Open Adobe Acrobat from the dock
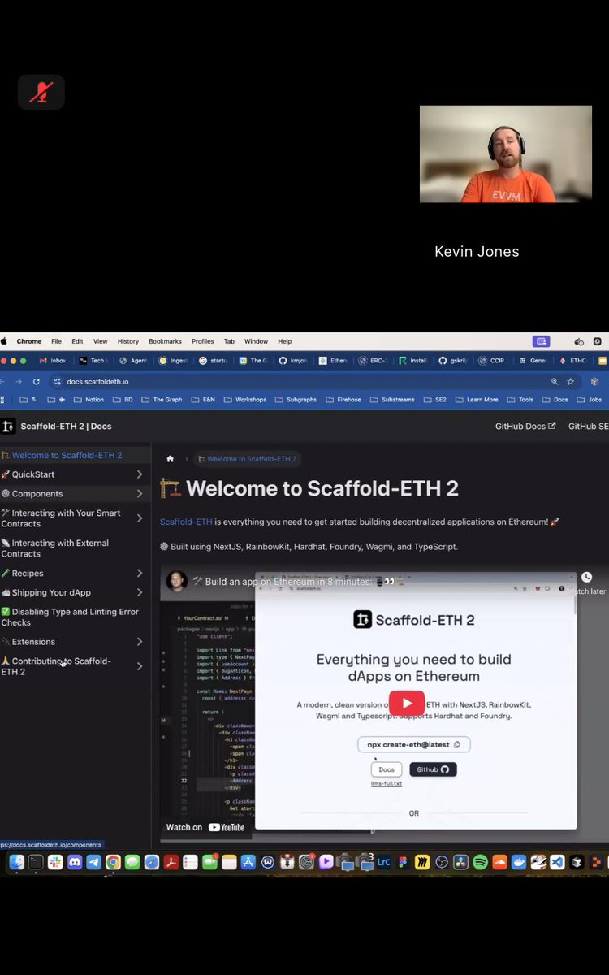 tap(171, 863)
